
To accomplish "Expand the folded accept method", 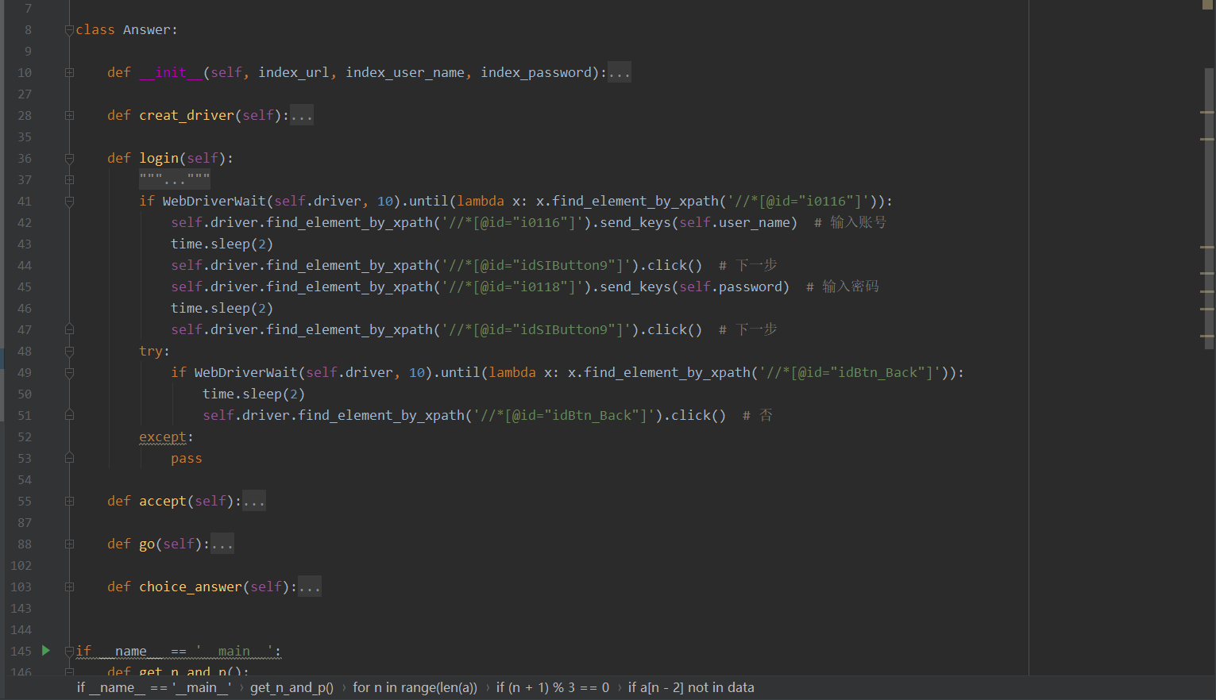I will point(69,502).
